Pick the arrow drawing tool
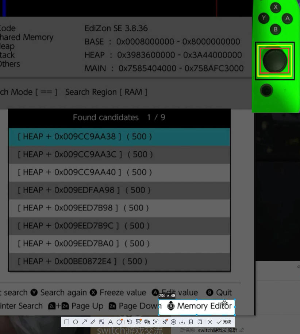Viewport: 300px width, 334px height. (84, 322)
